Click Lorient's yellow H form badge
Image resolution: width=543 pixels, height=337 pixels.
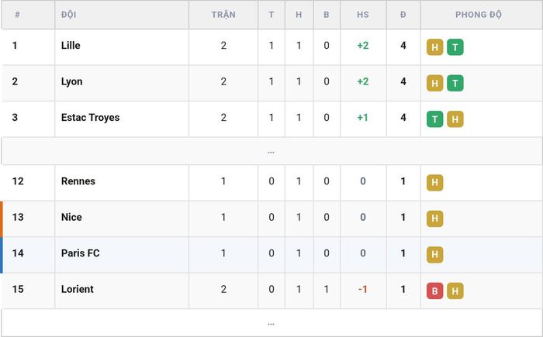pyautogui.click(x=455, y=291)
